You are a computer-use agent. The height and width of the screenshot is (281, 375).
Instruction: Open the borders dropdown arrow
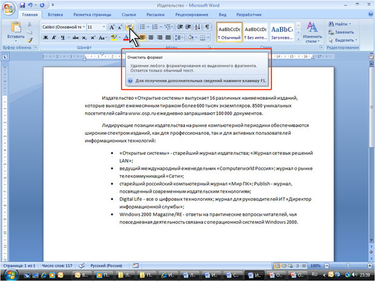click(x=208, y=37)
